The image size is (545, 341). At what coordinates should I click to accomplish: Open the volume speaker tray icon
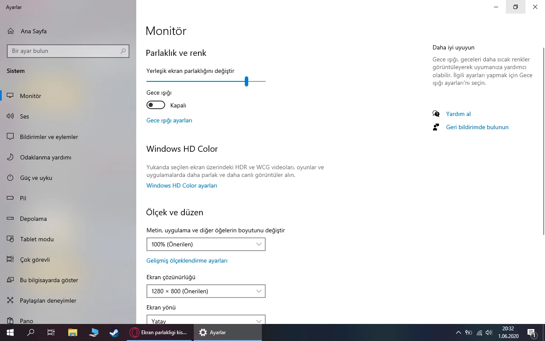[489, 332]
